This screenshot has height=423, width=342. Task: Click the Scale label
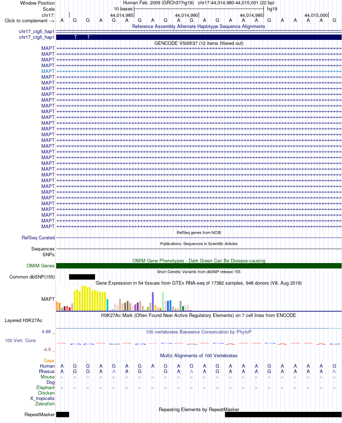click(x=49, y=9)
